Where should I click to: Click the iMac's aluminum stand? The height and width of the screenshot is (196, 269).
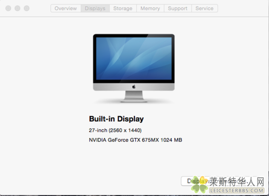(134, 97)
